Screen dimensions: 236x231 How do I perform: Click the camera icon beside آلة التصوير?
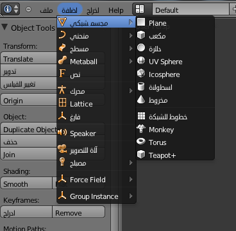tap(62, 150)
